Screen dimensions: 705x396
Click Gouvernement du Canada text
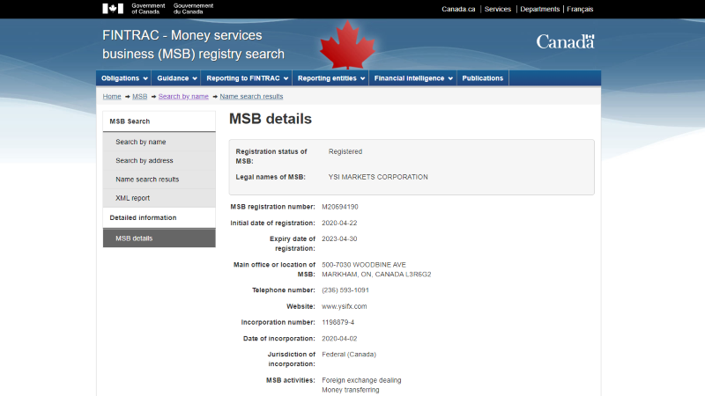coord(193,9)
